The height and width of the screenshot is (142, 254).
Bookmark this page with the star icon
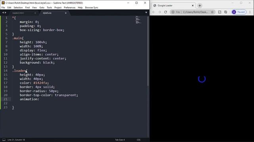coord(212,12)
